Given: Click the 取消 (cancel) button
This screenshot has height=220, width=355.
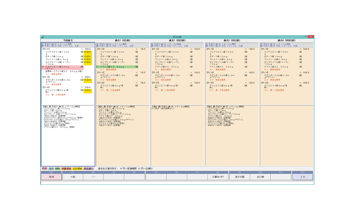Looking at the screenshot, I should point(51,177).
